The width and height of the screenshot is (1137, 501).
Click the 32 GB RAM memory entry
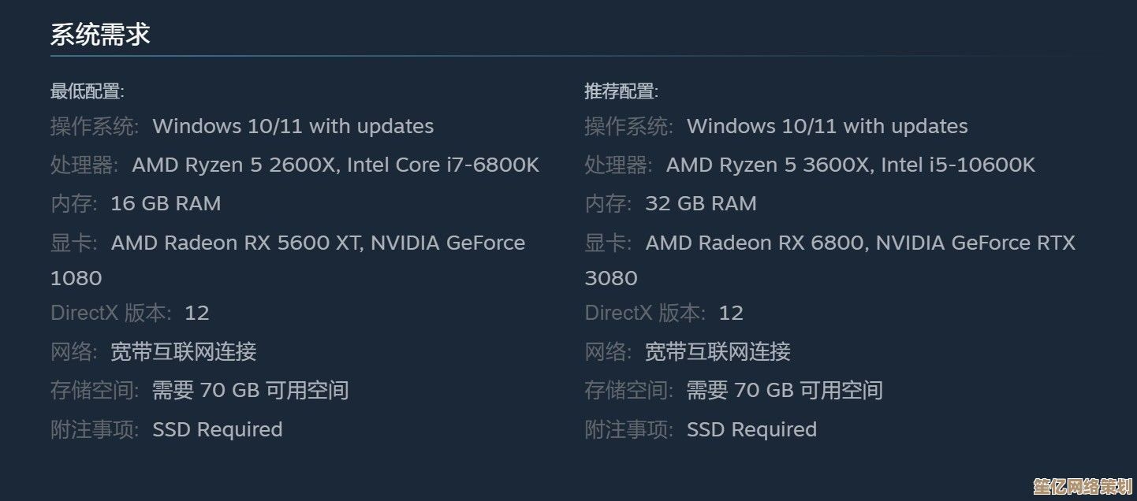[701, 203]
